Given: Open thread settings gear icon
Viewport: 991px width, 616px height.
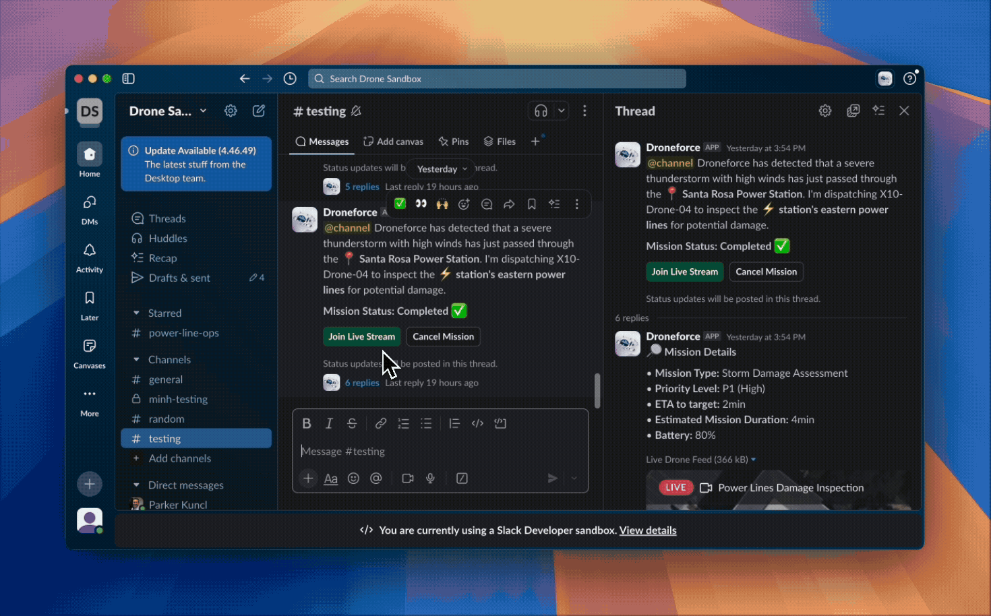Looking at the screenshot, I should tap(825, 111).
